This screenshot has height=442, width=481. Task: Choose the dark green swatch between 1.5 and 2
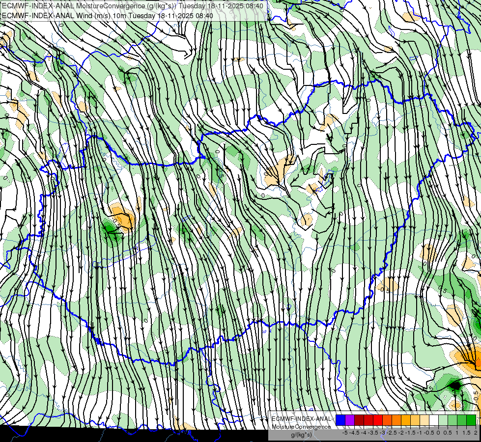pos(471,420)
